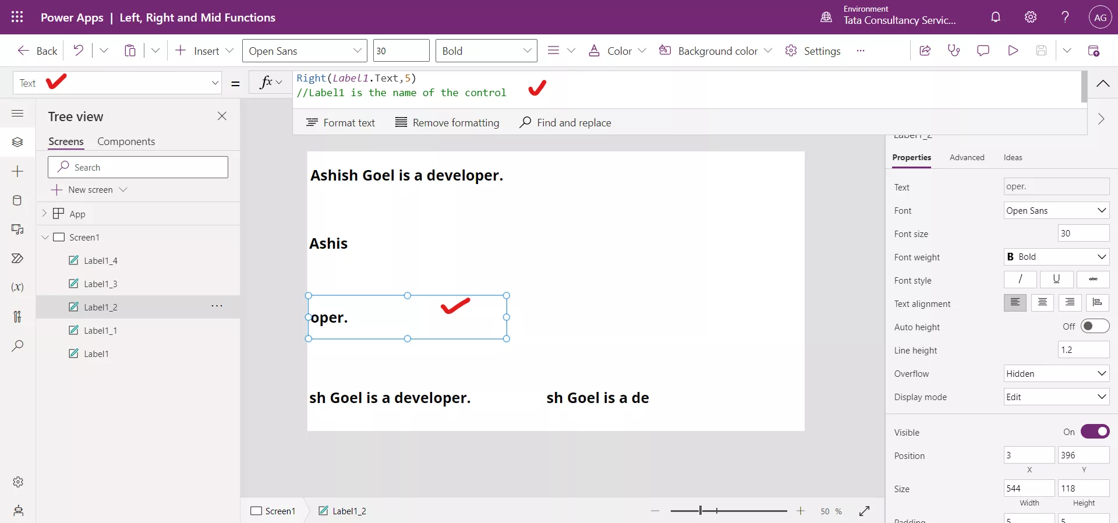Screen dimensions: 1118x523
Task: Set text alignment to right
Action: [x=1070, y=303]
